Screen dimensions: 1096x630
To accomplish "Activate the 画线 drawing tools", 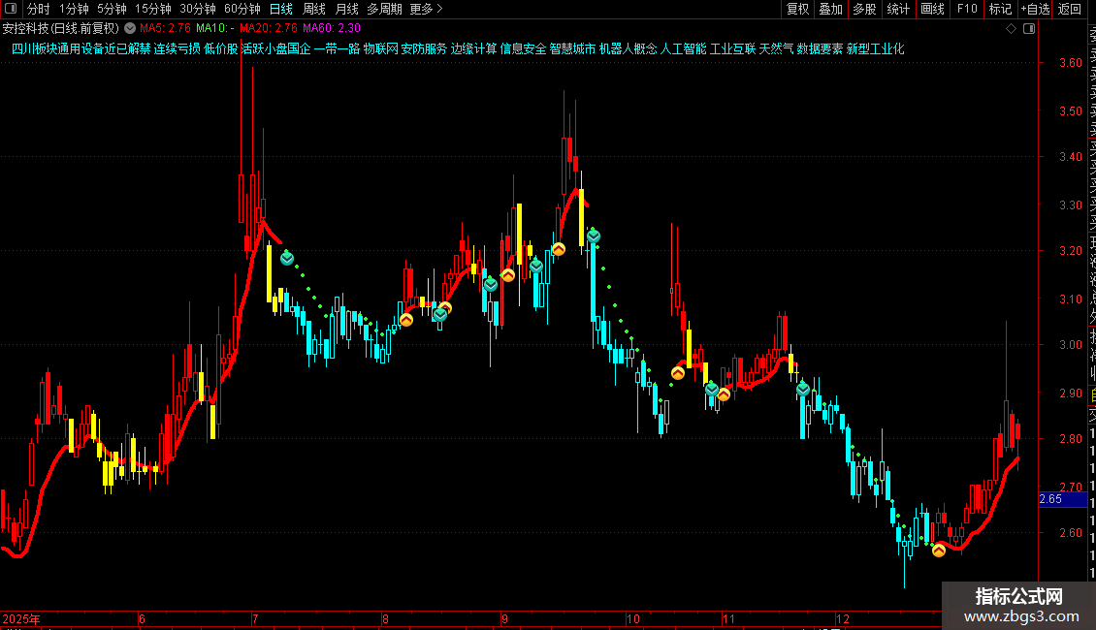I will (x=932, y=9).
